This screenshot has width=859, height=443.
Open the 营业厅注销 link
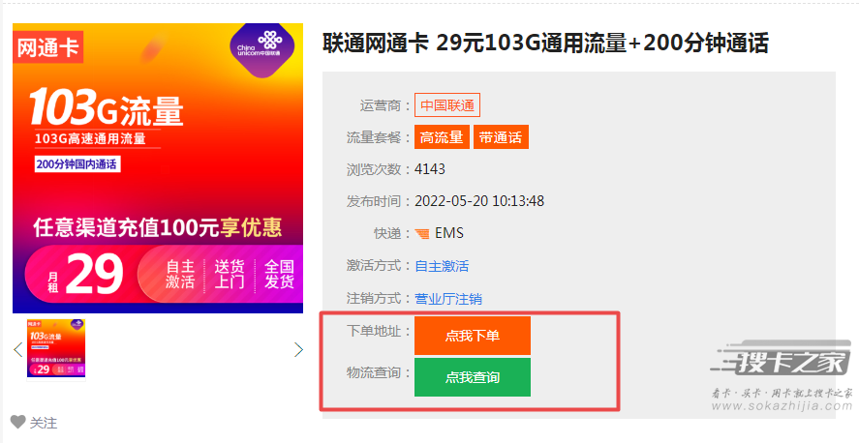click(x=448, y=299)
